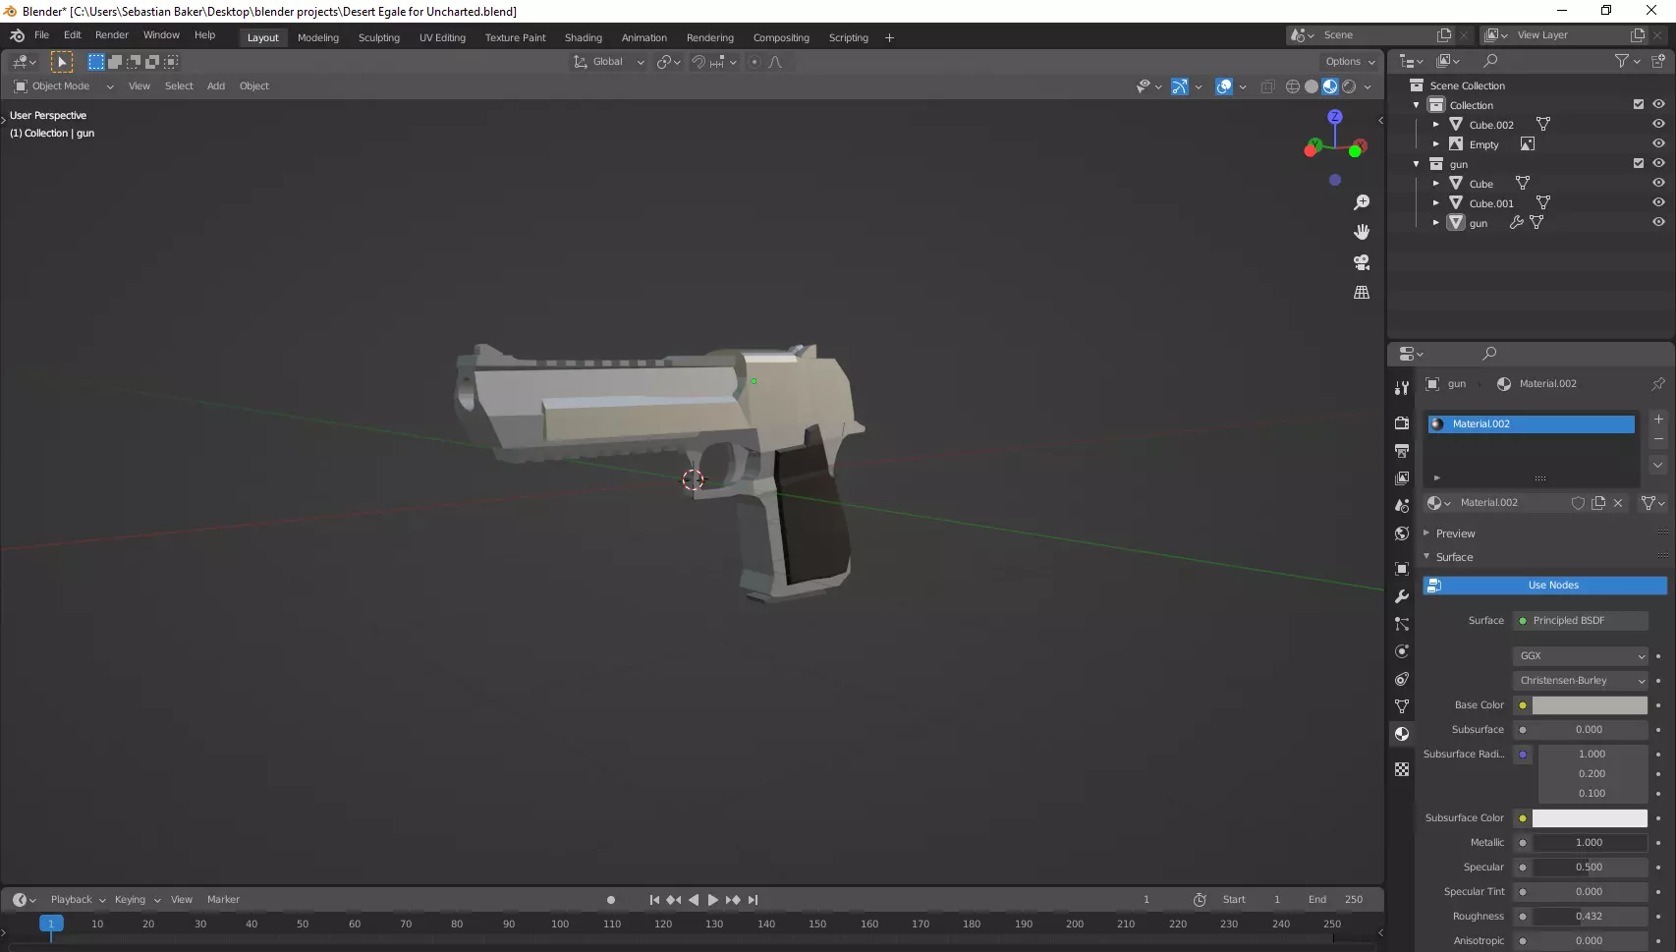Click the zoom view magnifier icon
Screen dimensions: 1676x952
(x=1362, y=202)
